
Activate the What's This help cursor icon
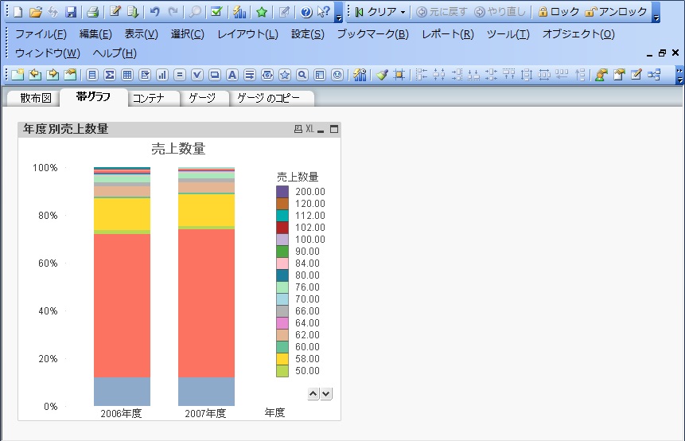pos(323,12)
